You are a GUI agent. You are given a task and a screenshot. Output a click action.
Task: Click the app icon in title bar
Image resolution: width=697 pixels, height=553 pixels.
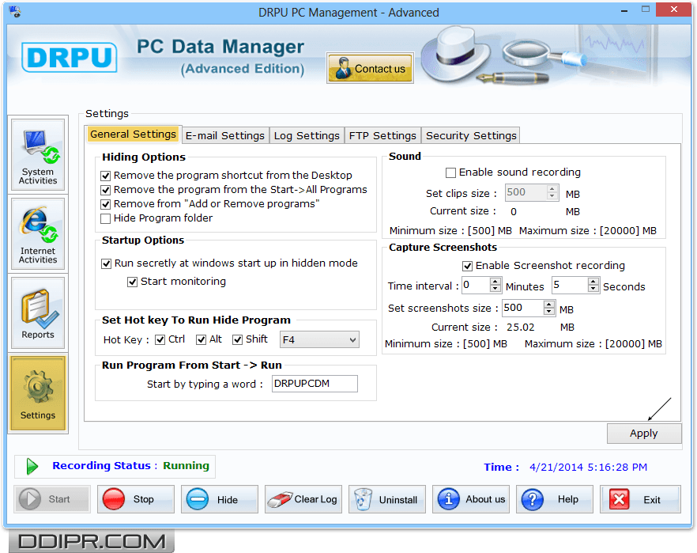(15, 12)
